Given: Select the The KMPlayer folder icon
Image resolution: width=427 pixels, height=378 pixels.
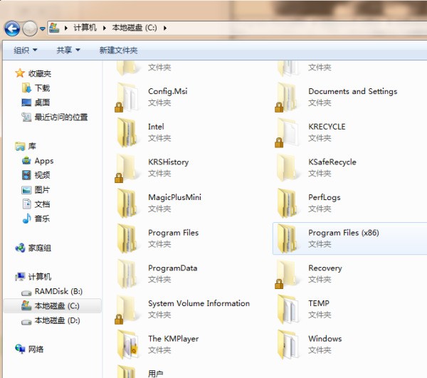Looking at the screenshot, I should [127, 345].
